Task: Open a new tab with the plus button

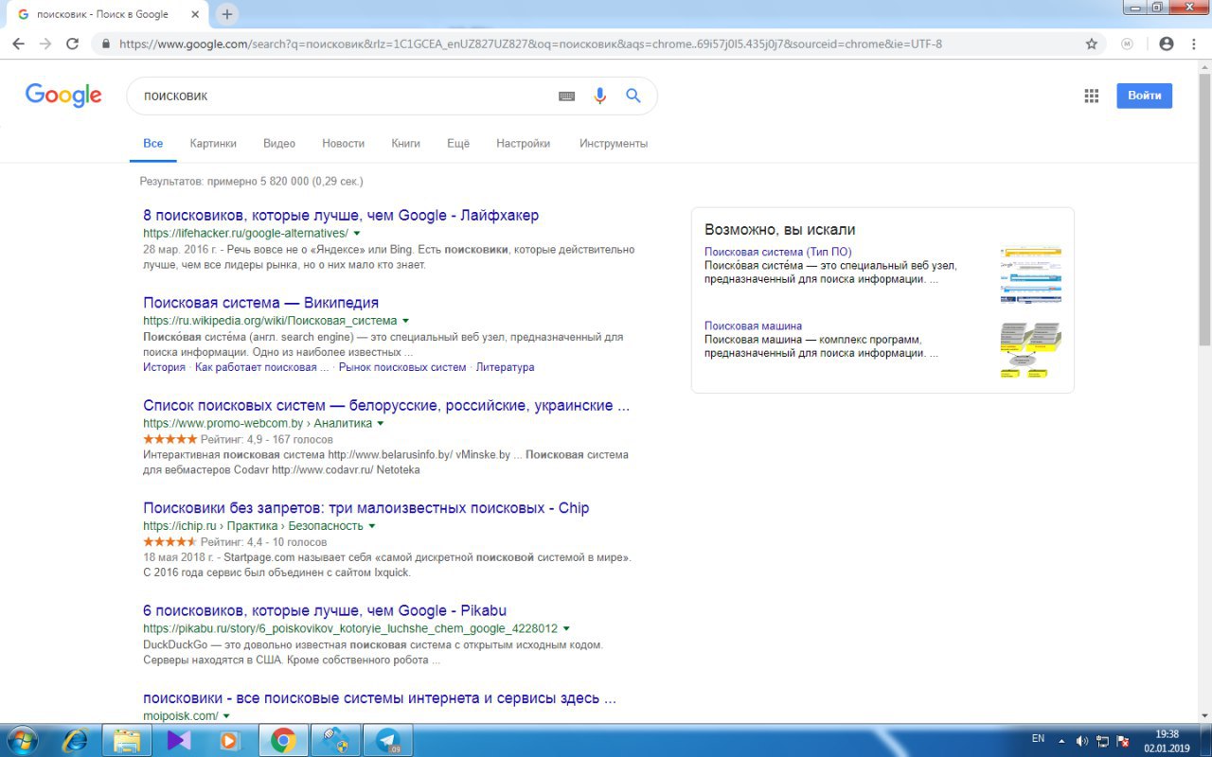Action: coord(227,14)
